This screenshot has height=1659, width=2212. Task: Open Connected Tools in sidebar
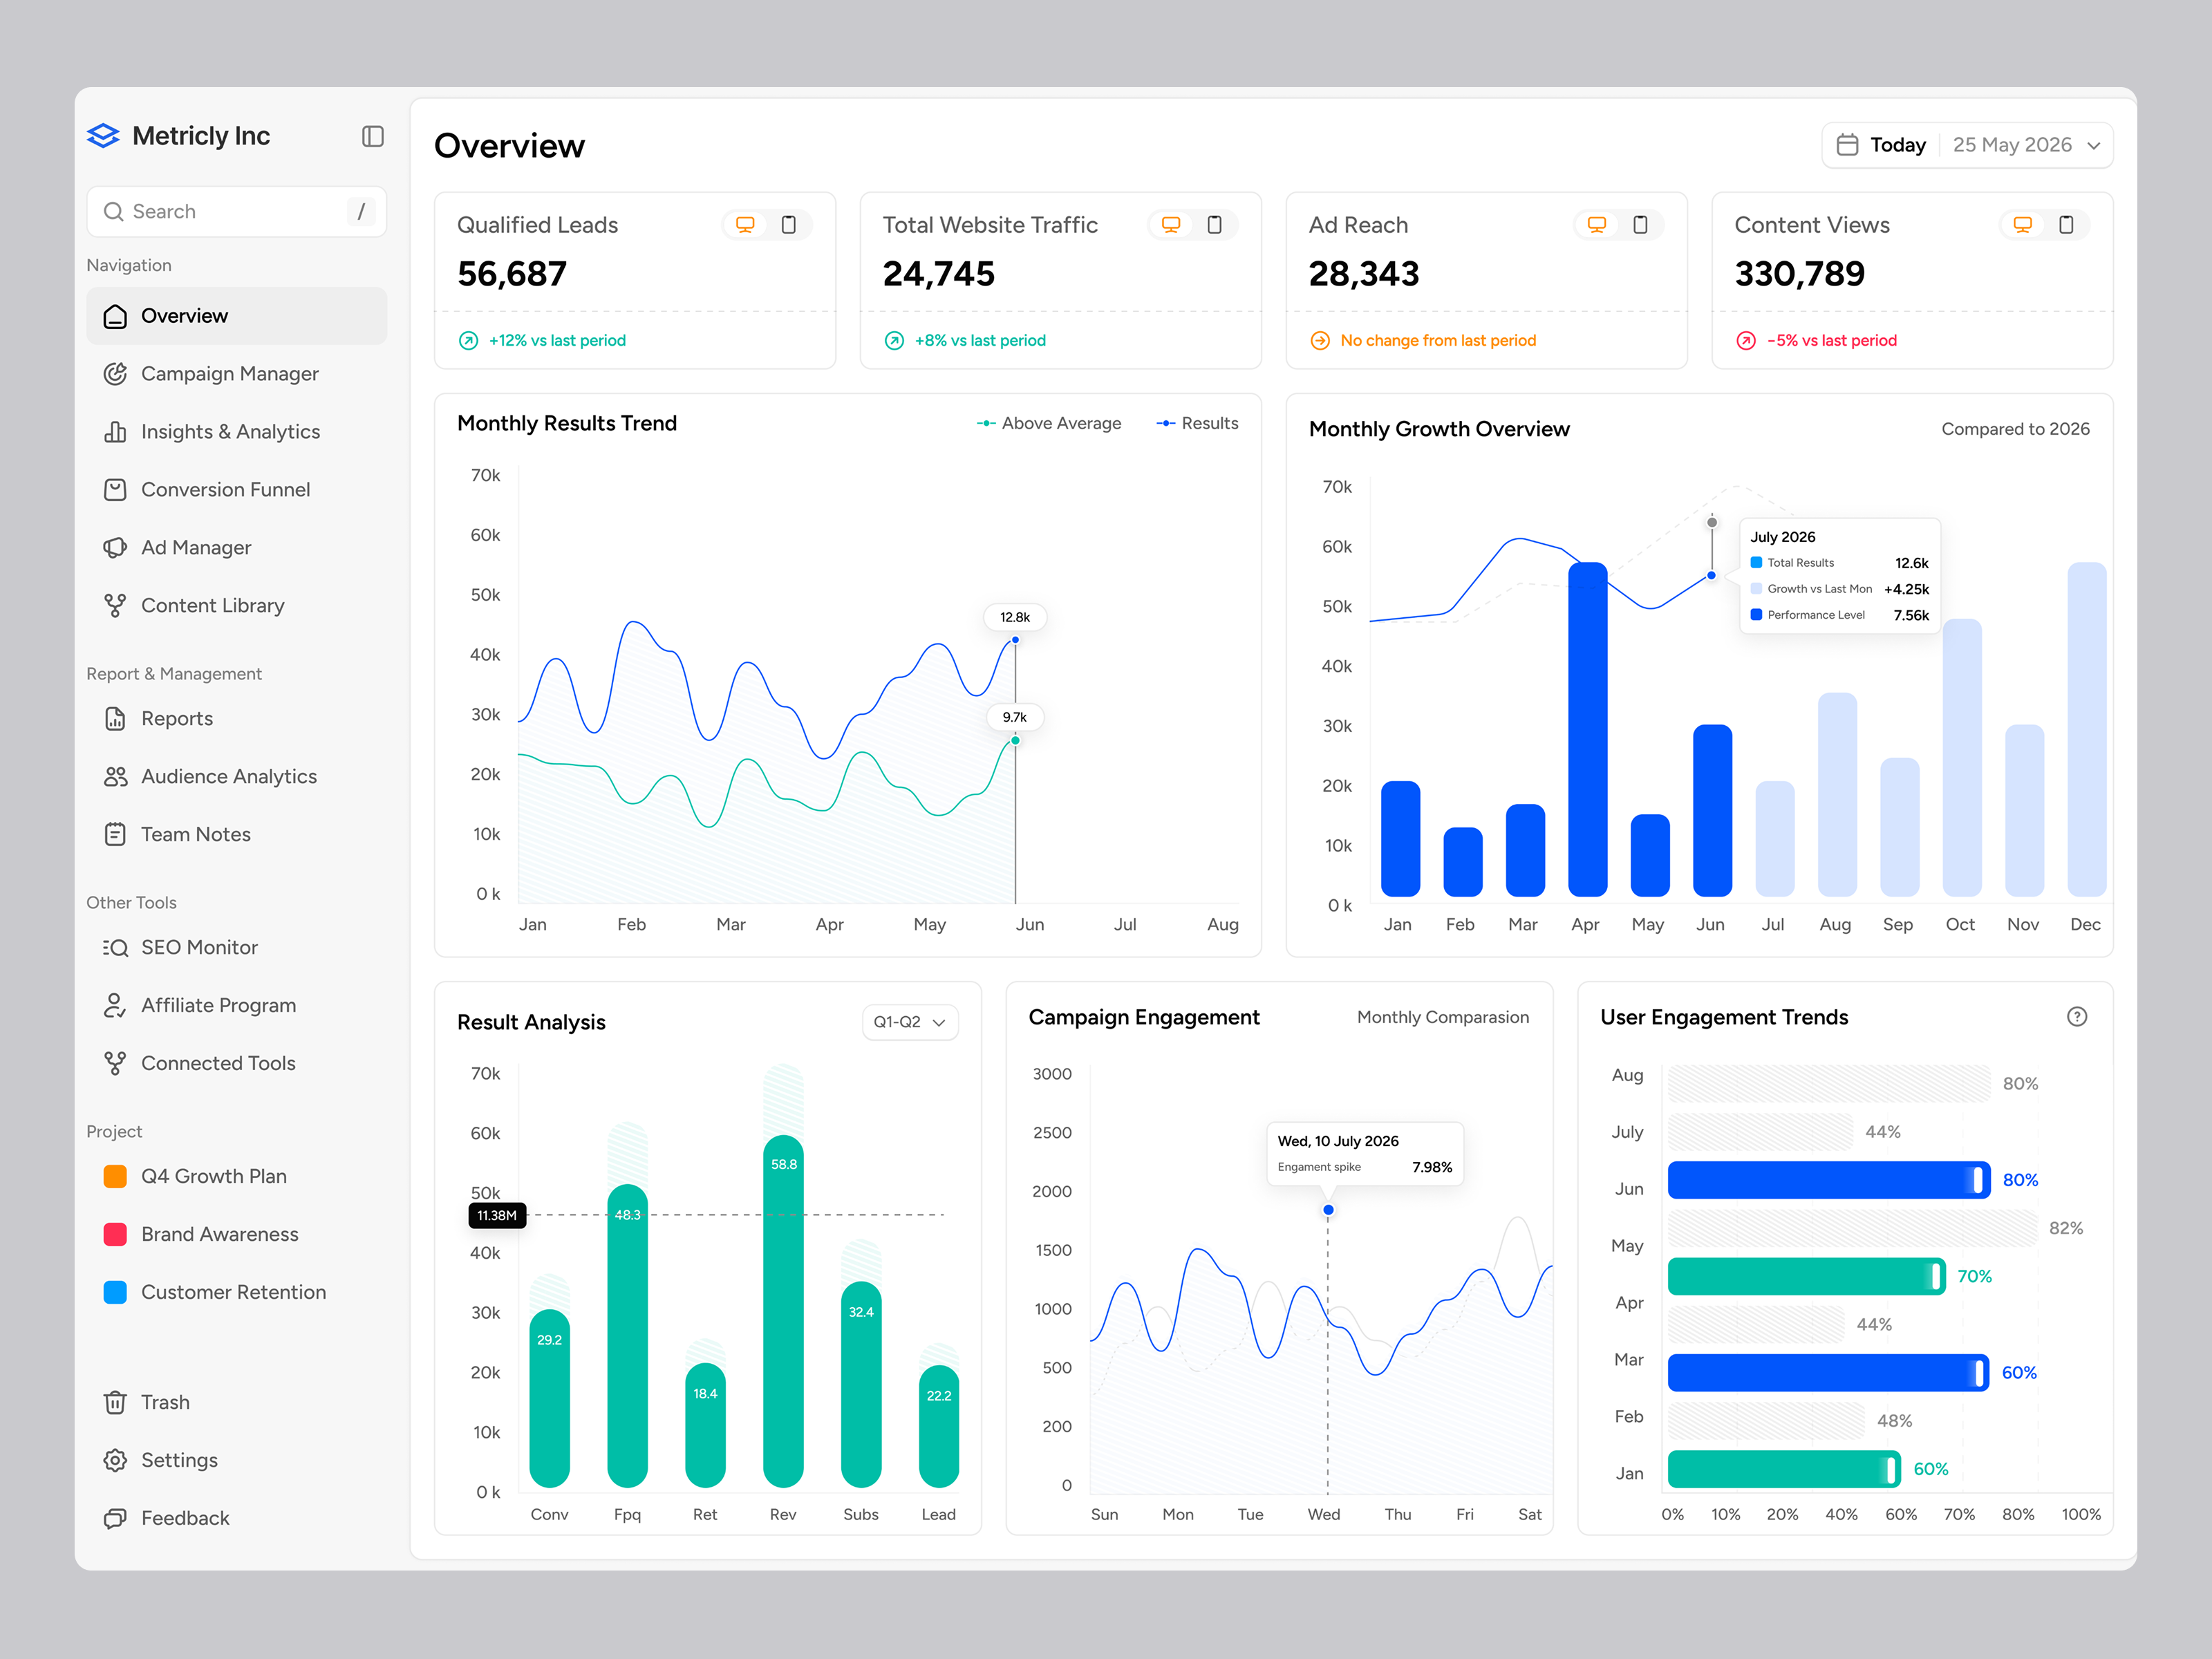pos(236,1064)
